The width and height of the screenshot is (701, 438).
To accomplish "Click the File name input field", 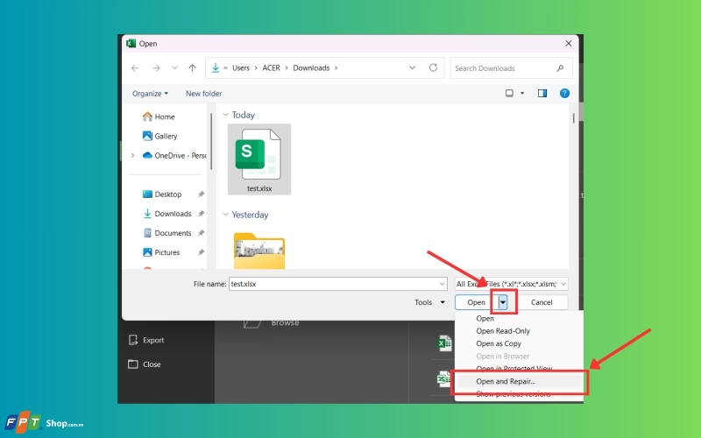I will pos(337,284).
